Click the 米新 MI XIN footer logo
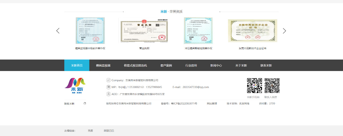Image resolution: width=343 pixels, height=136 pixels. tap(75, 86)
